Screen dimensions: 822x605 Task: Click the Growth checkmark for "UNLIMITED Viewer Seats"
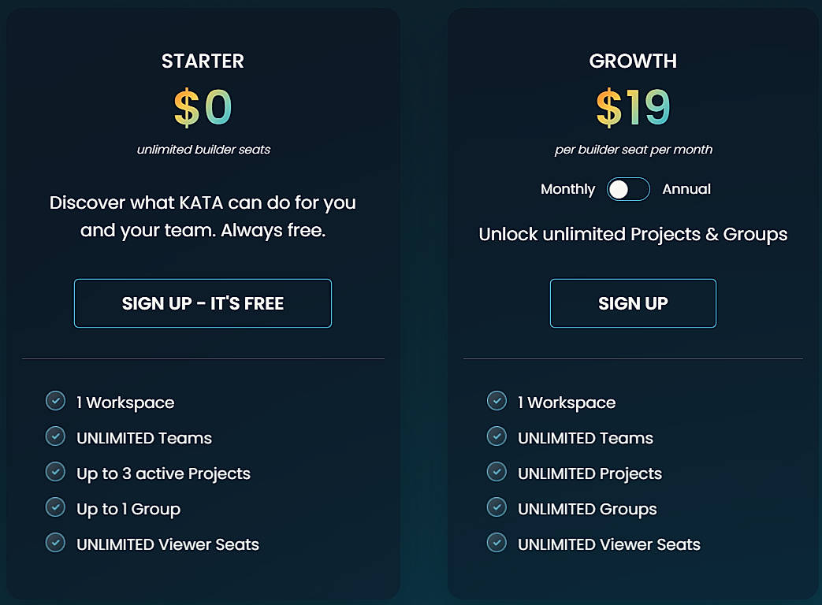coord(497,543)
